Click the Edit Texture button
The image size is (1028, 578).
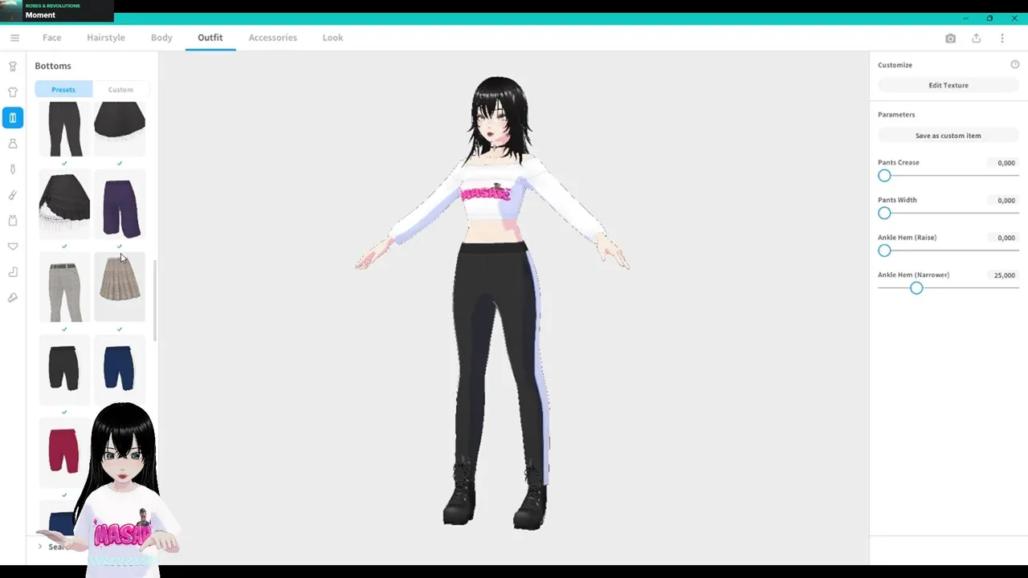(948, 85)
